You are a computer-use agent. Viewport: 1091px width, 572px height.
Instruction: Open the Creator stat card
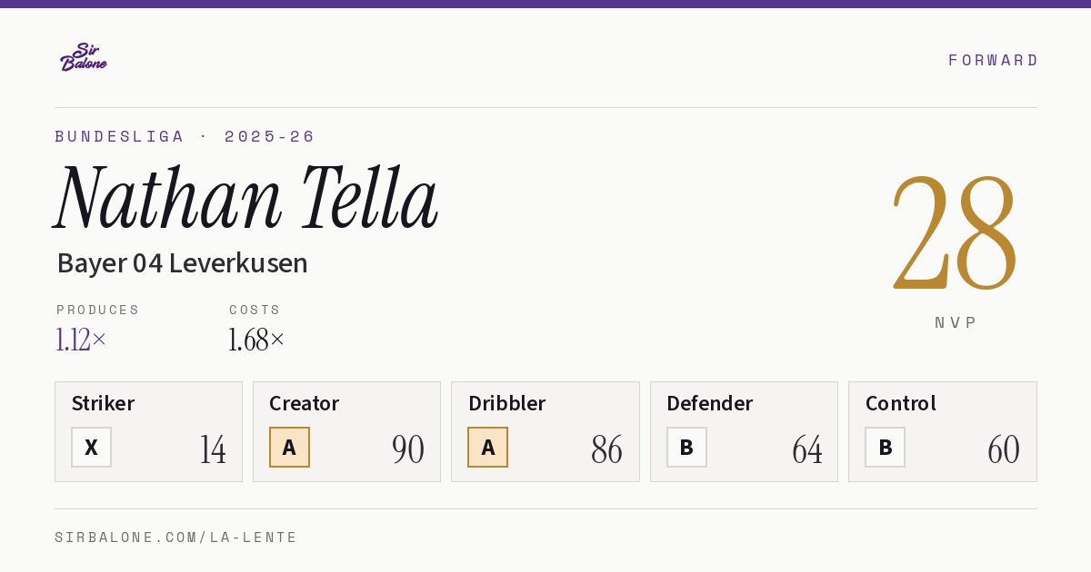point(346,431)
